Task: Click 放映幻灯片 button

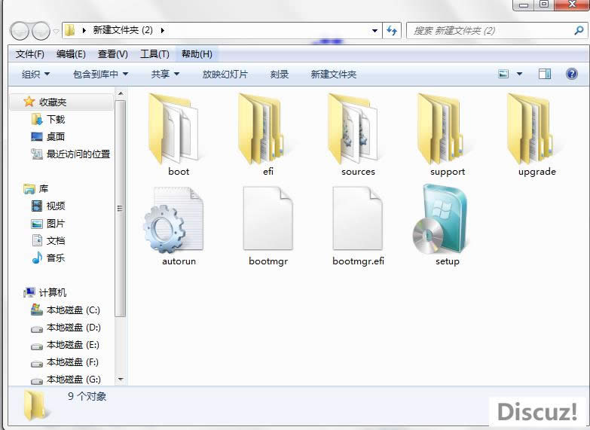Action: pos(225,74)
